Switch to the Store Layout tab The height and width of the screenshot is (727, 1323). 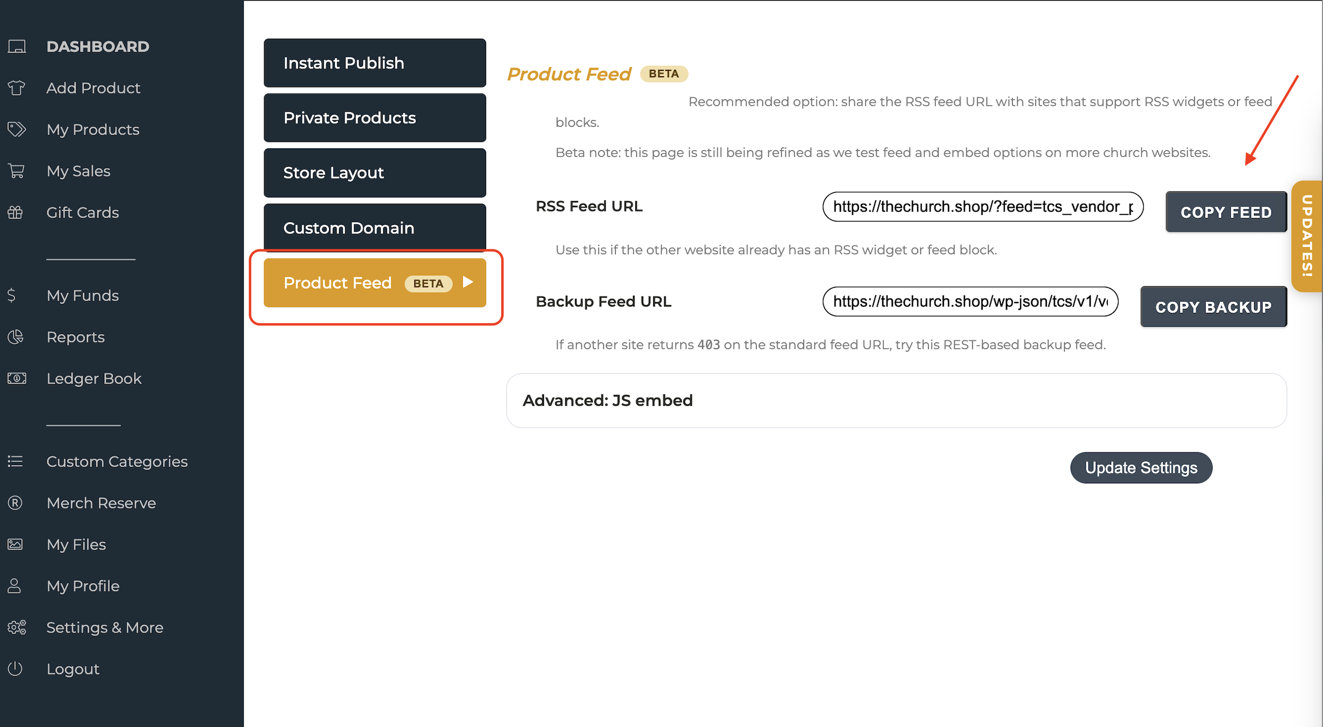[374, 173]
